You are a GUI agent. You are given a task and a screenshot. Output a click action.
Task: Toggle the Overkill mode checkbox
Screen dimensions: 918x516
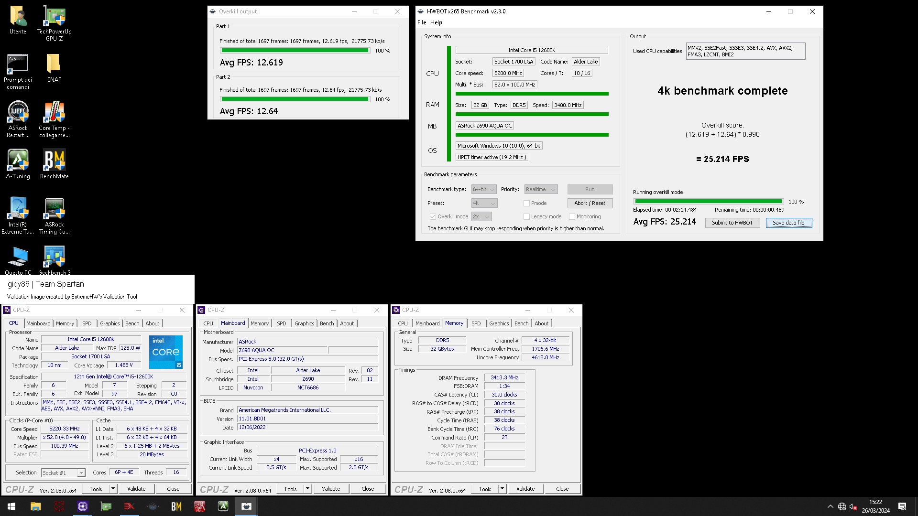pyautogui.click(x=433, y=216)
